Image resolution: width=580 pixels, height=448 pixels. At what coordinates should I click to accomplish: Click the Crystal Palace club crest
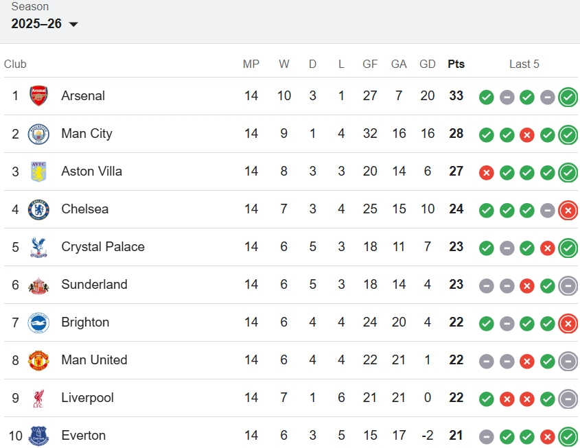38,247
